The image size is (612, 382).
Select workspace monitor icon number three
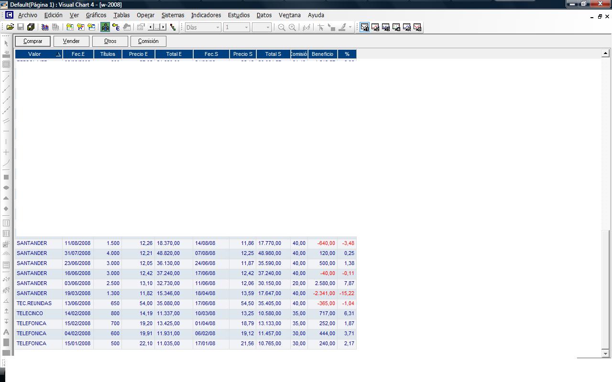[x=386, y=27]
